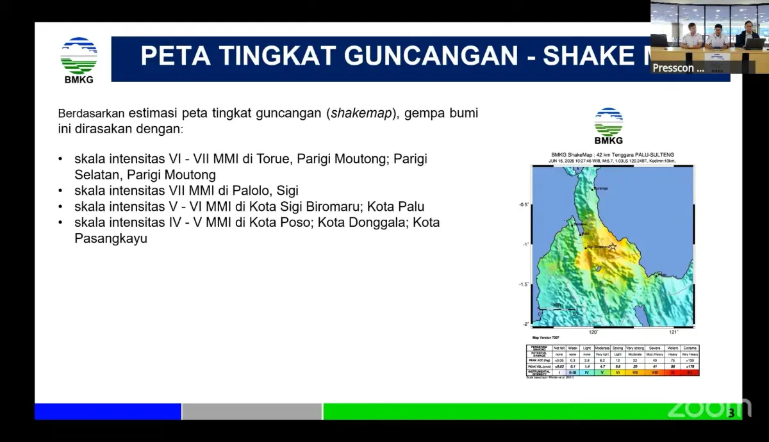
Task: Click slide page number 3
Action: [731, 413]
